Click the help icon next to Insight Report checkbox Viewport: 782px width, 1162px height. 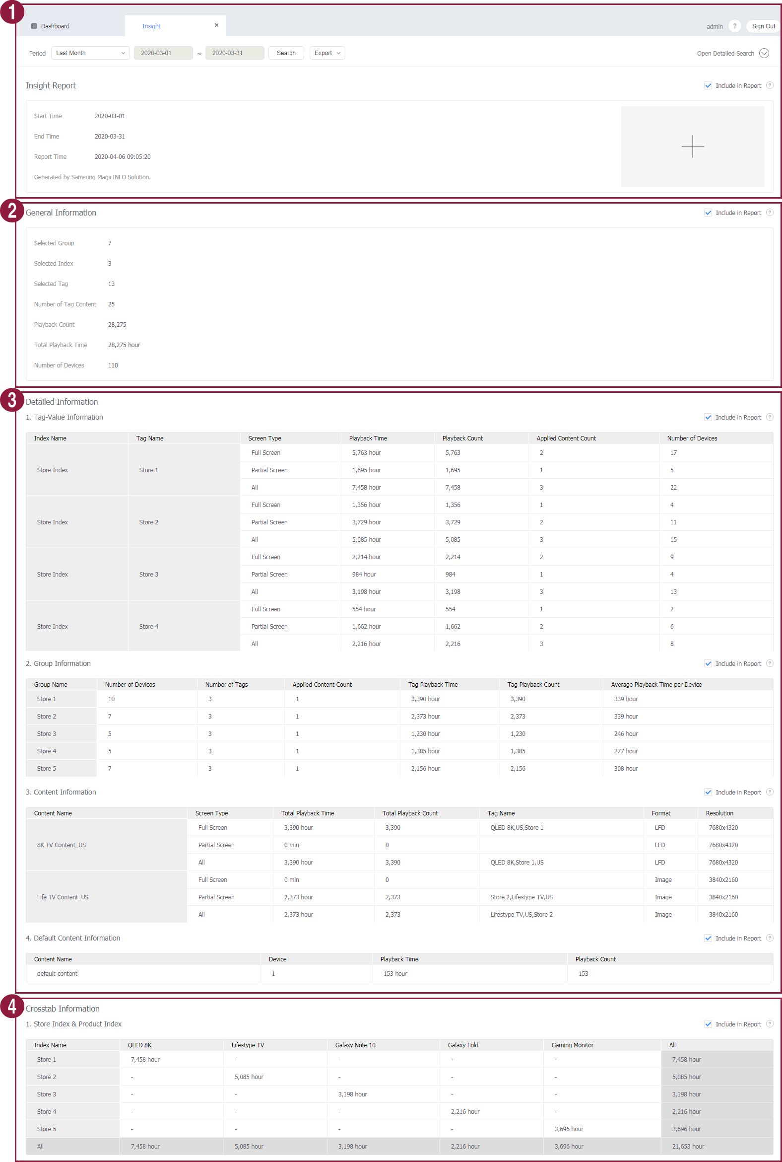tap(770, 85)
